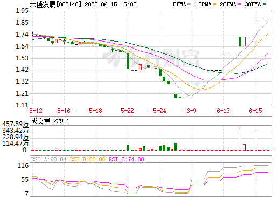Click the 5-24 date axis label
Viewport: 280px width, 197px height.
159,111
